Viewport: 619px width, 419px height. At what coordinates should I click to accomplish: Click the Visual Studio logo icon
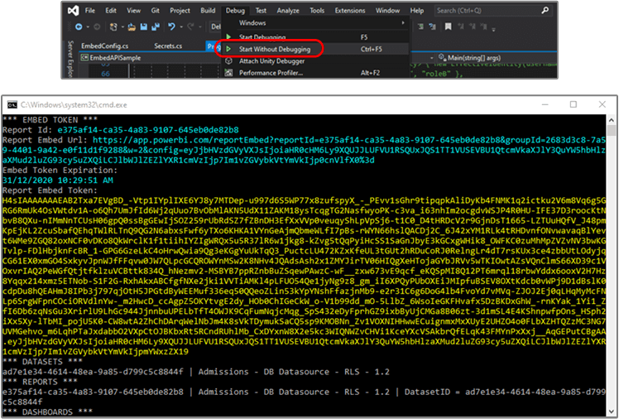coord(72,11)
